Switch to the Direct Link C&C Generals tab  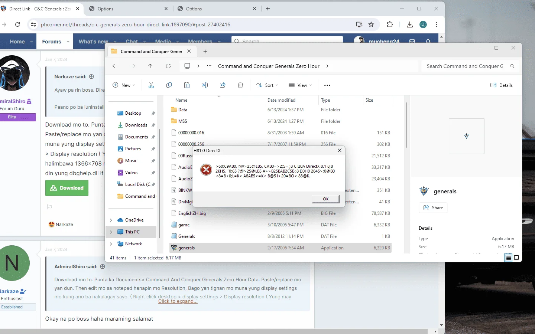40,9
